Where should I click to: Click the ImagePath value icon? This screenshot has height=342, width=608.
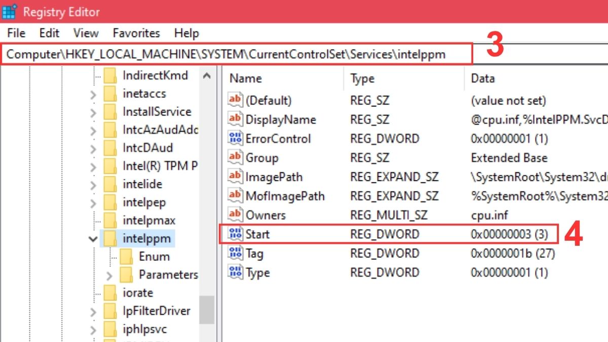(236, 177)
